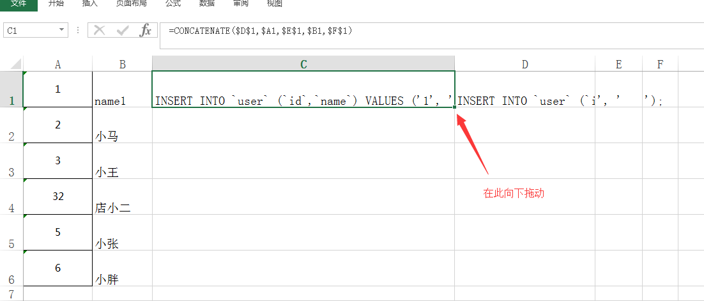Expand the Name Box dropdown arrow

61,31
